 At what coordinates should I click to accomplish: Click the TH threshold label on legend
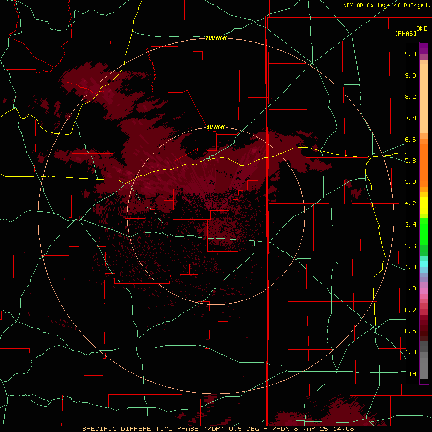[x=412, y=374]
